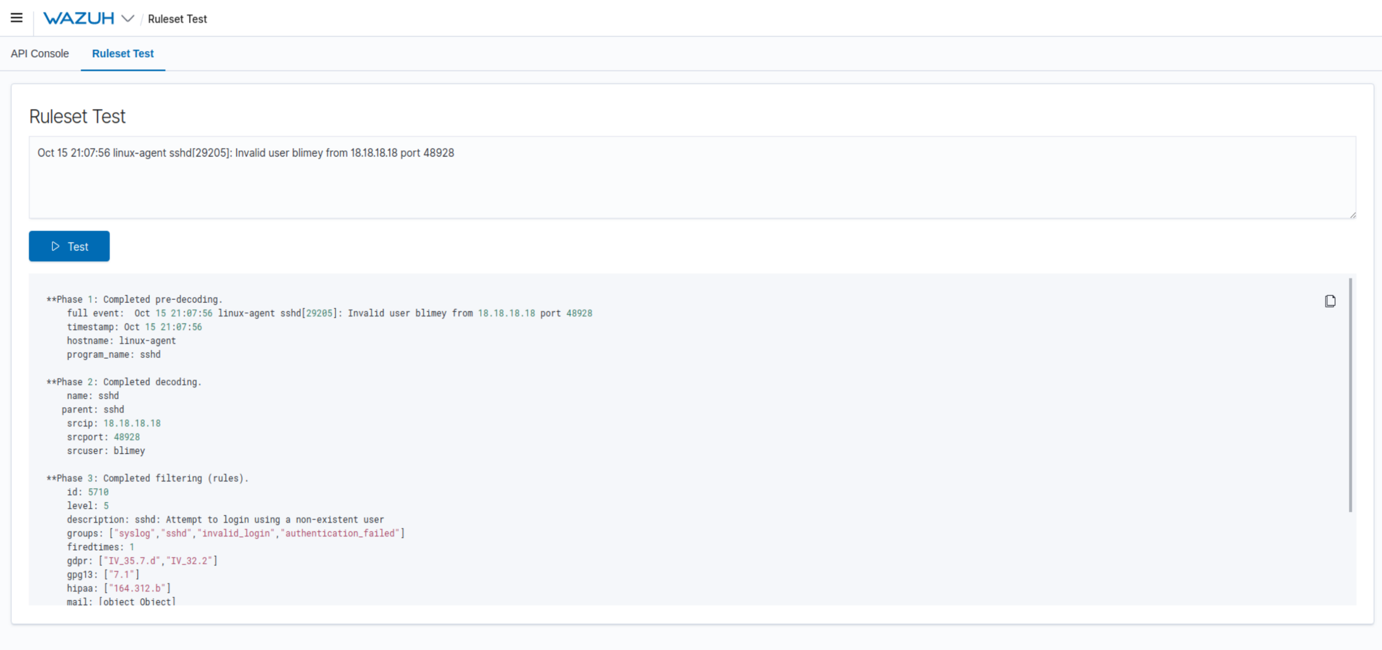Click the Phase 1 pre-decoding line

[134, 299]
